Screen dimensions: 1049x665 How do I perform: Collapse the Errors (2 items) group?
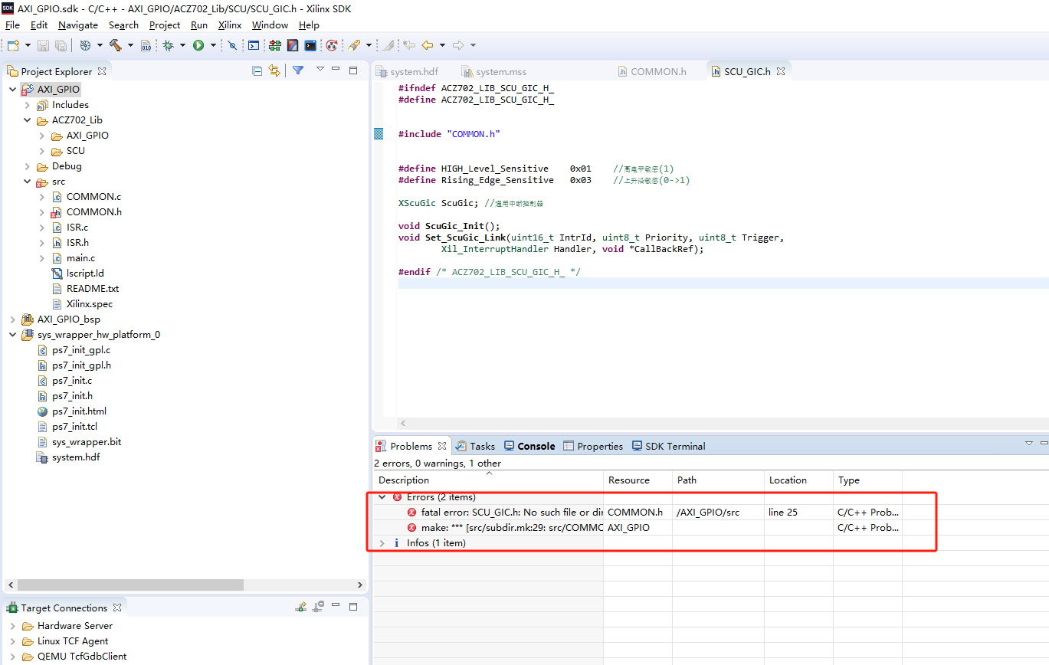pos(382,497)
